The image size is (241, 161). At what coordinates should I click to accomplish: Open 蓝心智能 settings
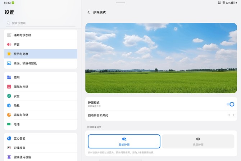[41, 138]
